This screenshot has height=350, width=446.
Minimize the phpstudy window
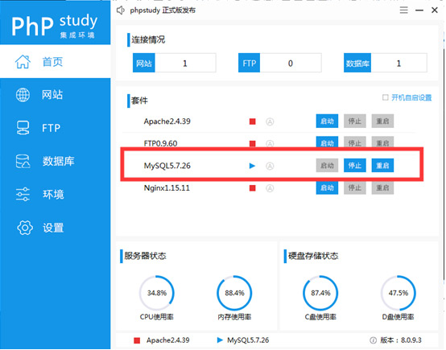point(419,10)
